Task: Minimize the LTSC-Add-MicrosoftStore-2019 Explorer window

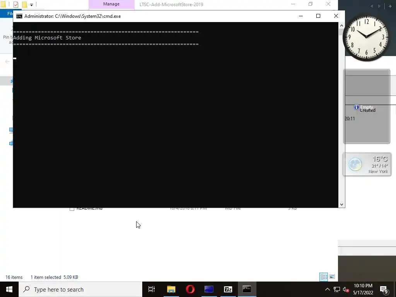Action: coord(293,4)
